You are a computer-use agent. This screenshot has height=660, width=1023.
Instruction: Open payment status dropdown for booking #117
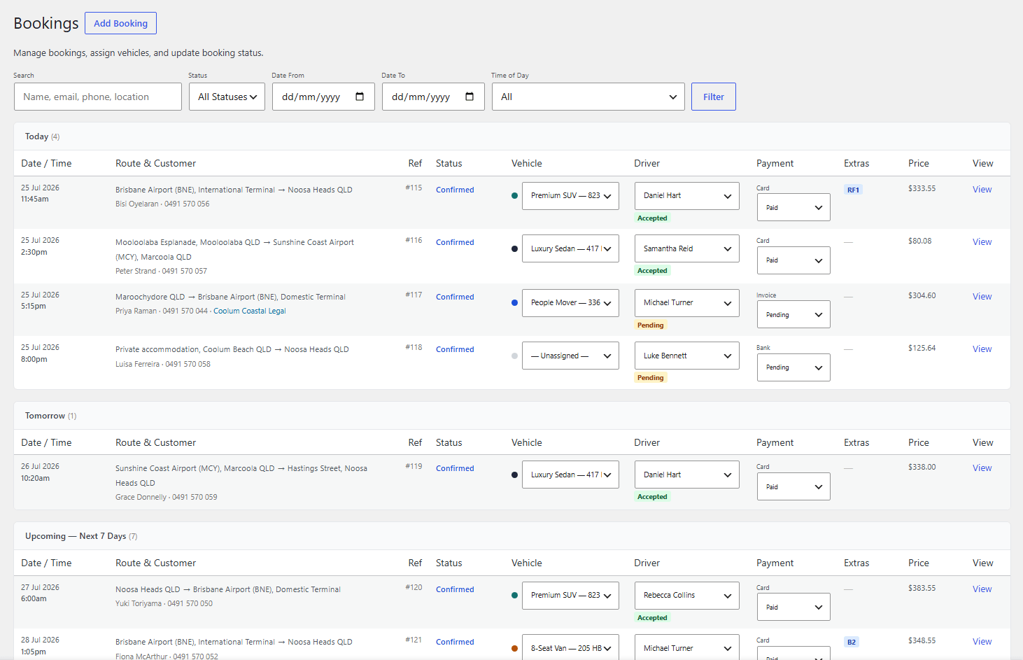click(793, 315)
